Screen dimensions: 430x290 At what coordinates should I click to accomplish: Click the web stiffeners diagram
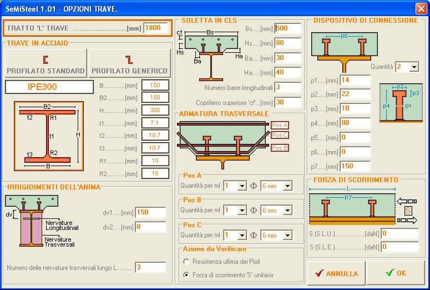coord(32,221)
